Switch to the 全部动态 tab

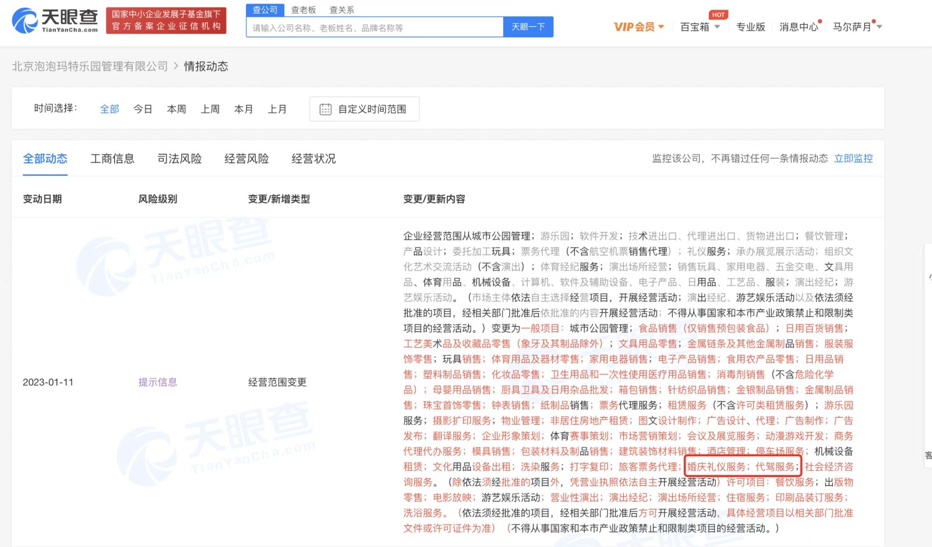tap(45, 158)
